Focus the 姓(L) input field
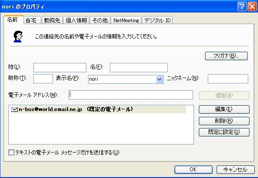Image resolution: width=258 pixels, height=178 pixels. pyautogui.click(x=60, y=67)
